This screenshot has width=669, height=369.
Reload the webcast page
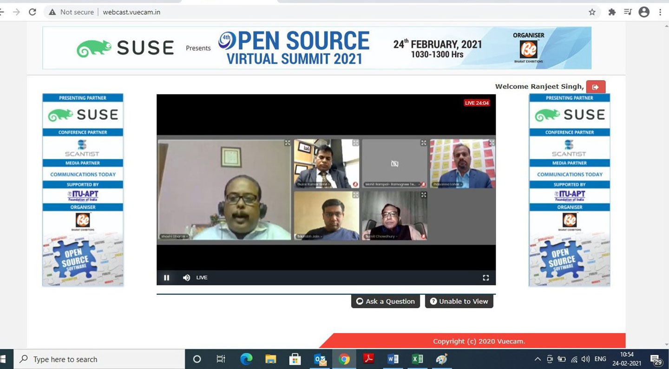[x=33, y=12]
